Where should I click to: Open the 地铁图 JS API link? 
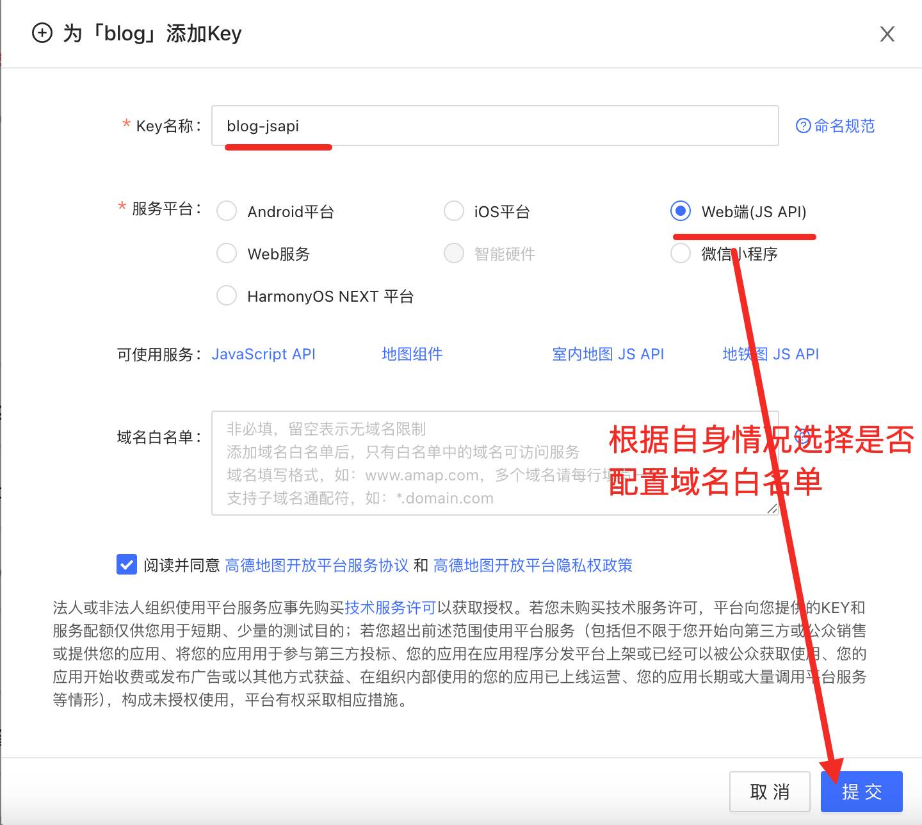(x=770, y=354)
